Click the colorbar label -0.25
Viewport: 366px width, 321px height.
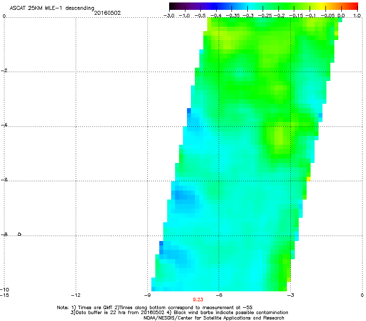pyautogui.click(x=265, y=16)
